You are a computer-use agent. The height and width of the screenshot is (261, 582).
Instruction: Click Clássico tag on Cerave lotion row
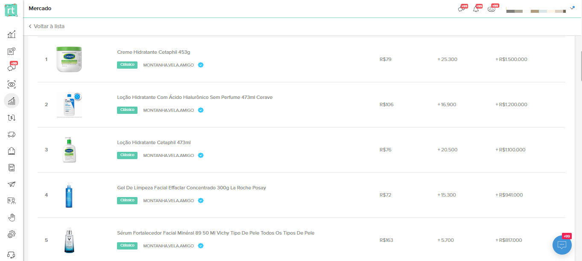pos(127,110)
